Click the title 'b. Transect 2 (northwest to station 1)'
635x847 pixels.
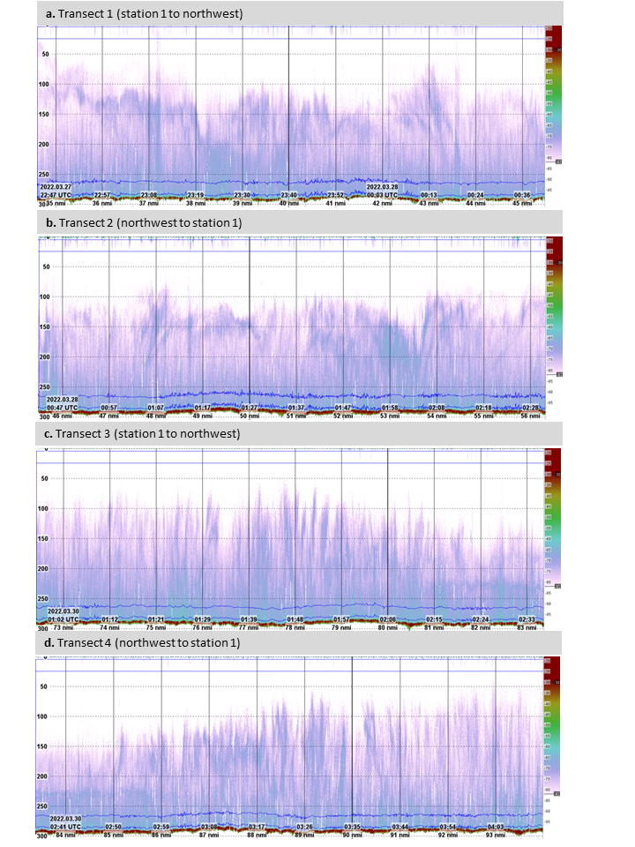144,222
